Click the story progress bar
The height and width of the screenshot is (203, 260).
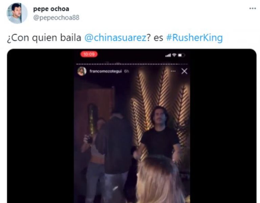coord(132,64)
